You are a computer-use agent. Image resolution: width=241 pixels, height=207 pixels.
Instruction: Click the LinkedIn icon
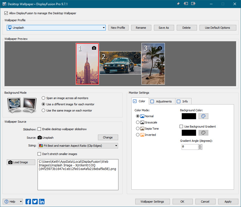coord(41,202)
